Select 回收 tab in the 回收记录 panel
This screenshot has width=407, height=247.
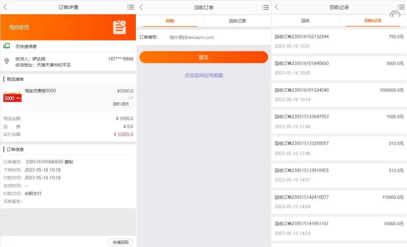(x=305, y=21)
